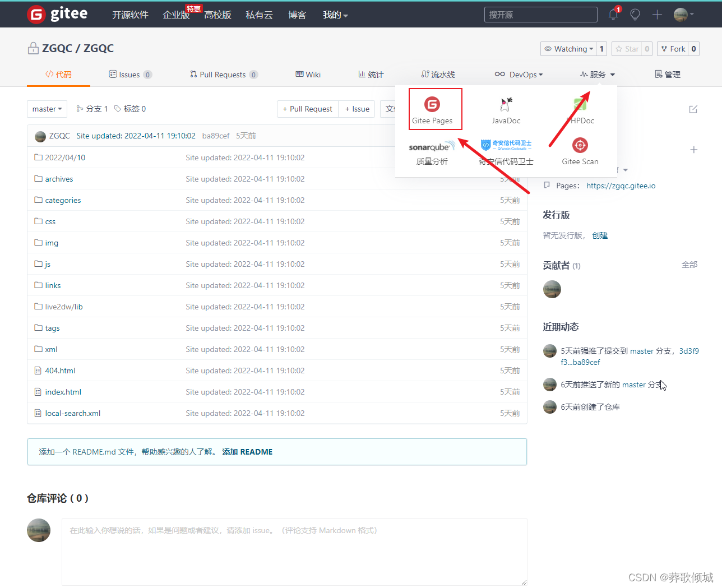
Task: Open the 2022/04/10 folder
Action: (65, 158)
